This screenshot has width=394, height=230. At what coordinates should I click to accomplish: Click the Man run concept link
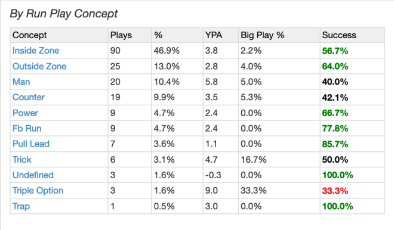[x=21, y=82]
